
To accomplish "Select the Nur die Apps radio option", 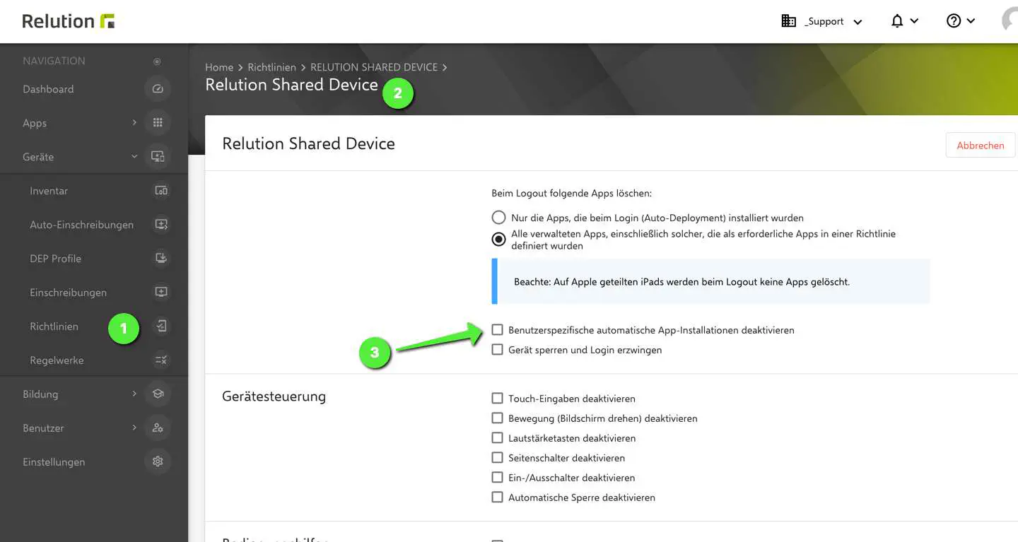I will (498, 217).
